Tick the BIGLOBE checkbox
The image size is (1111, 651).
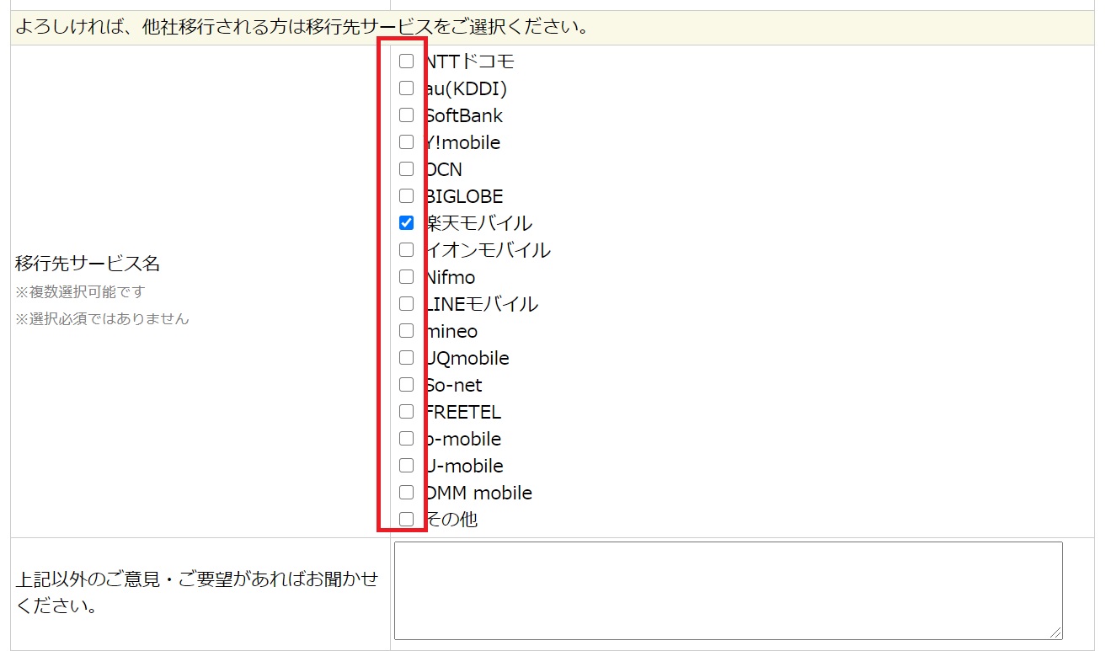coord(407,196)
